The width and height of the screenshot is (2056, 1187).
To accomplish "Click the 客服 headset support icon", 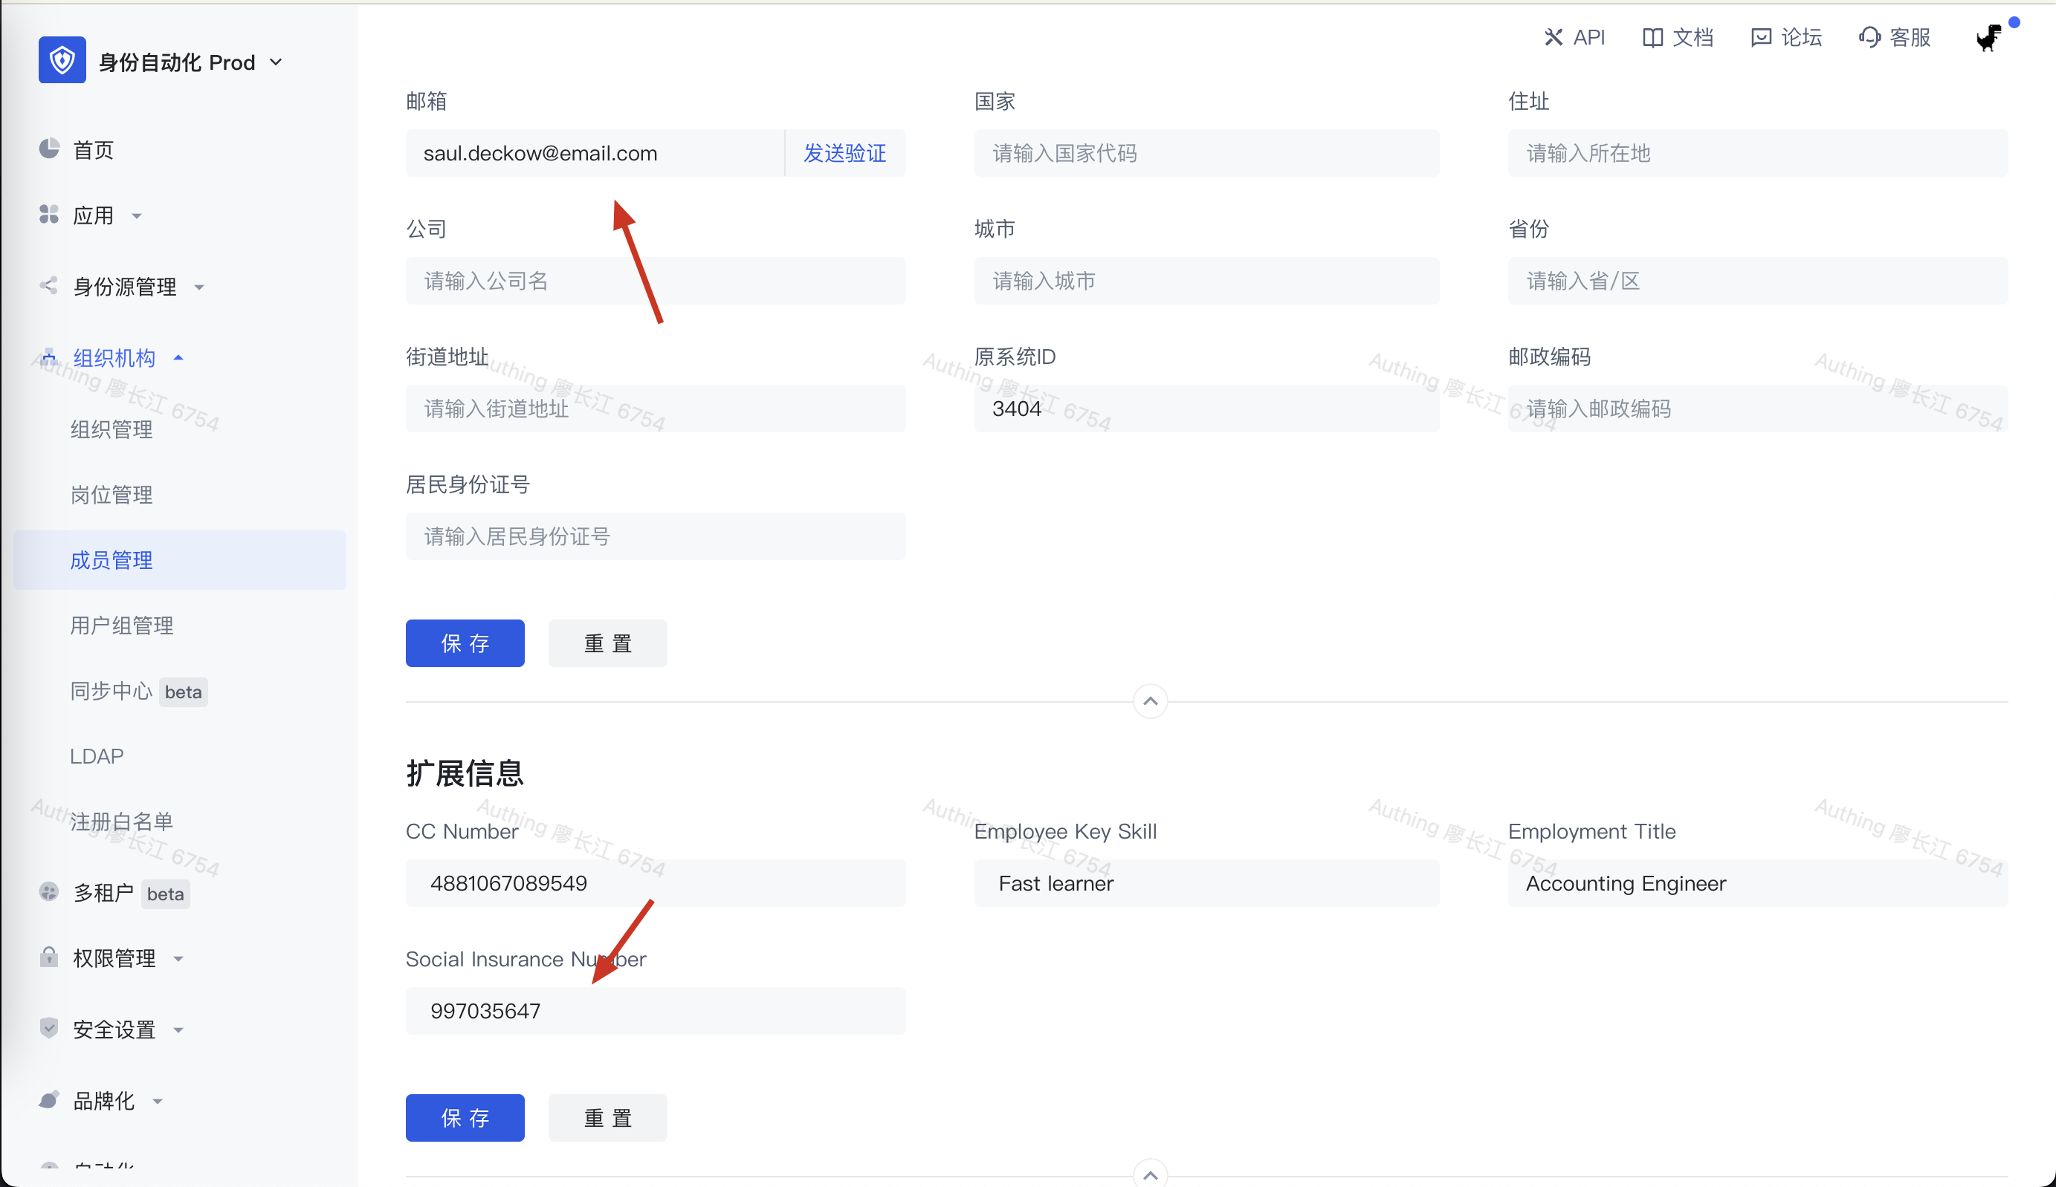I will coord(1869,37).
